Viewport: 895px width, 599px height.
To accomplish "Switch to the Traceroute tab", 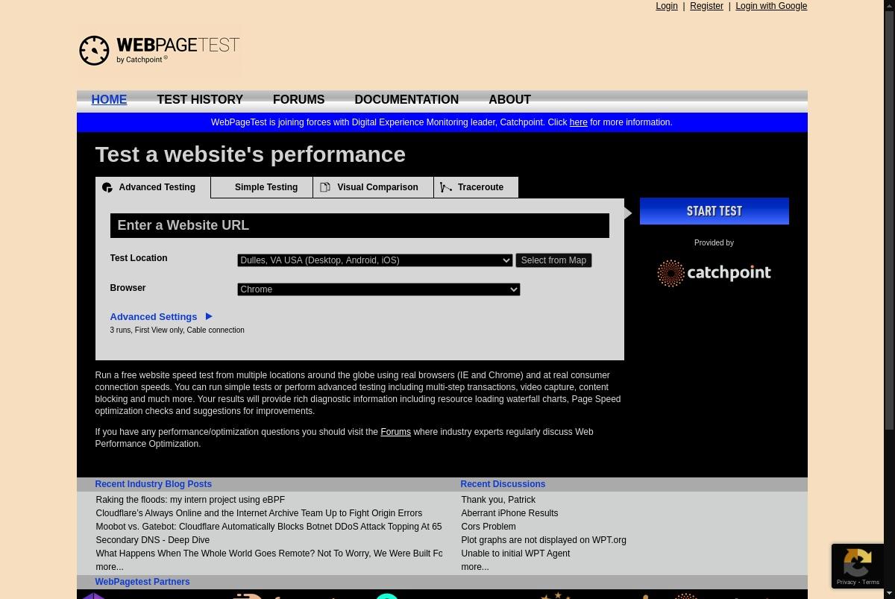I will point(476,187).
